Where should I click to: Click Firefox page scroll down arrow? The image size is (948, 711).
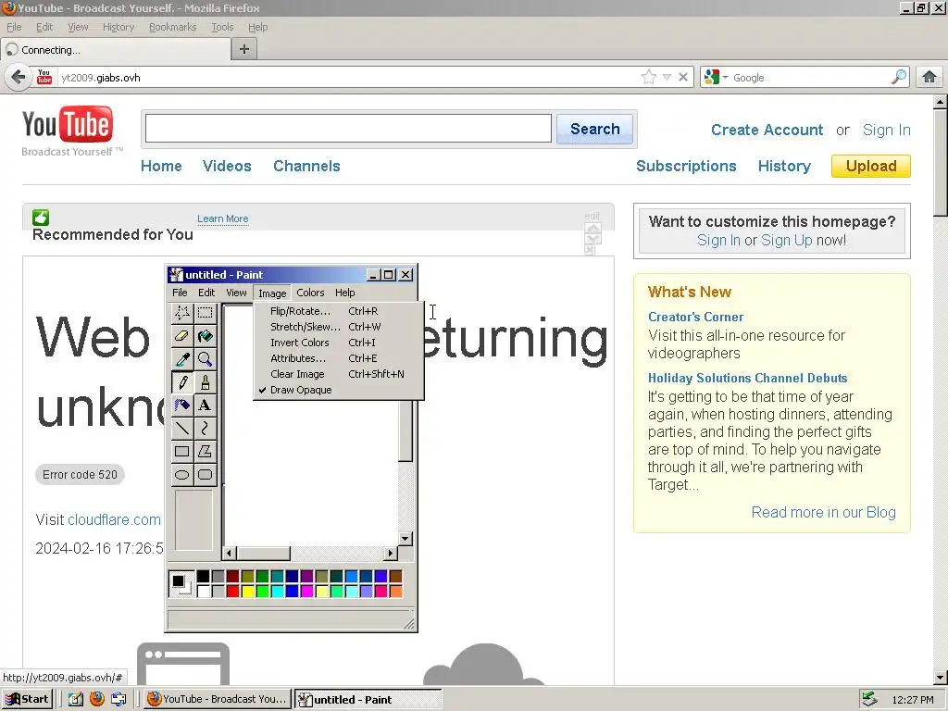(x=941, y=678)
